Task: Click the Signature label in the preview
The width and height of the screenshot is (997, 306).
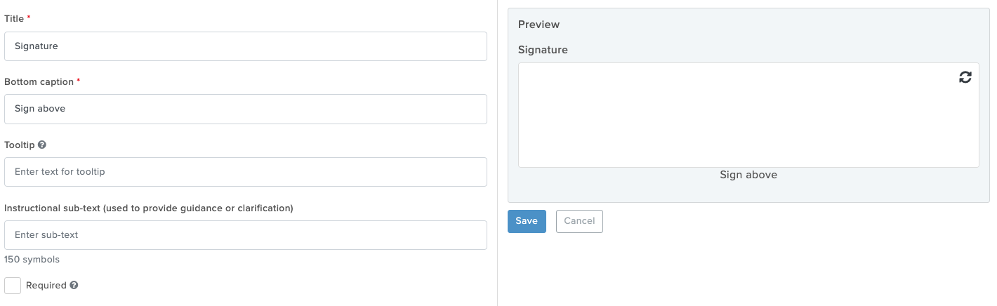Action: coord(543,50)
